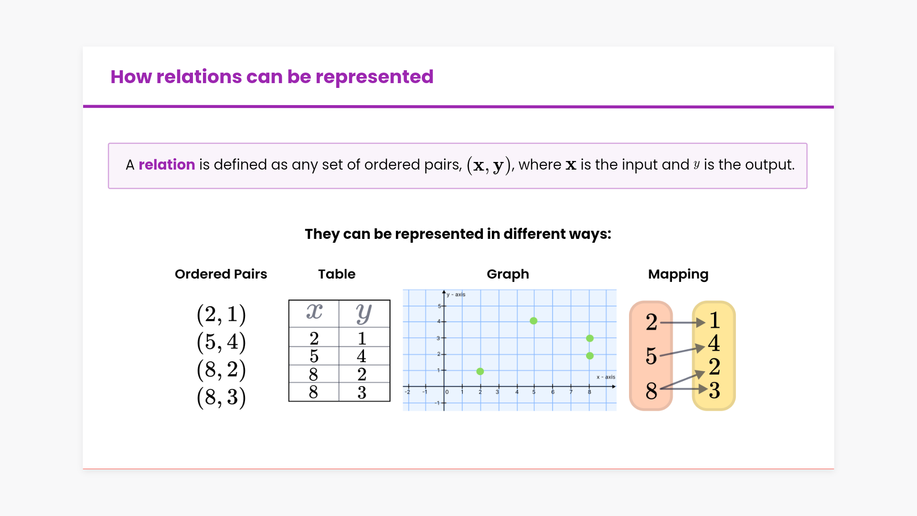
Task: Click the "Mapping" heading label
Action: pyautogui.click(x=678, y=274)
